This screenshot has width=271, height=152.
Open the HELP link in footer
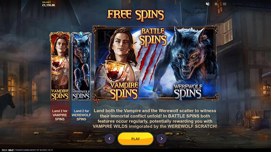click(x=11, y=150)
